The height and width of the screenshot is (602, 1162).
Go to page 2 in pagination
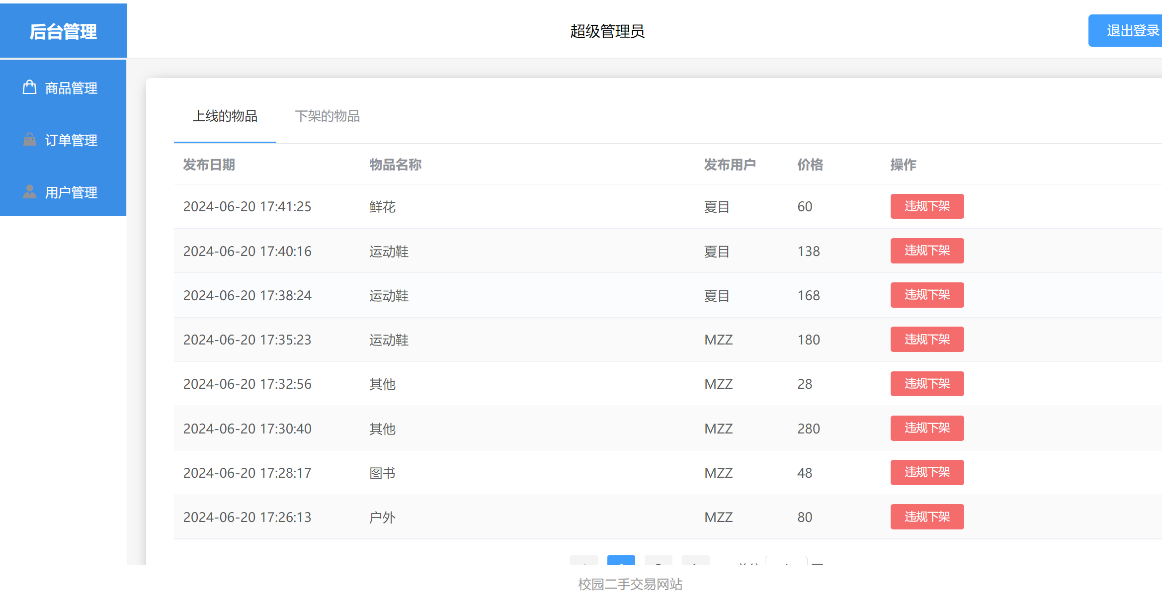[659, 565]
